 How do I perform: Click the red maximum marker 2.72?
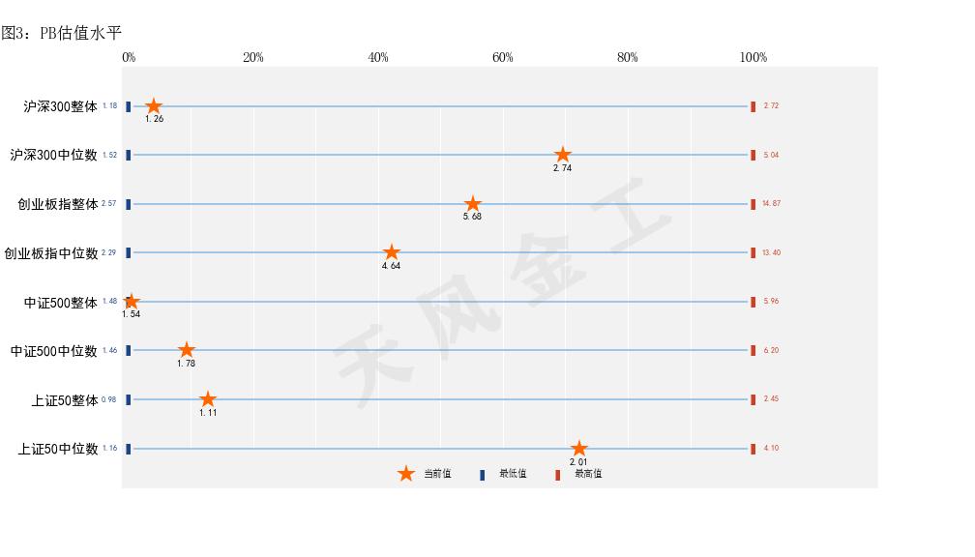pos(753,106)
